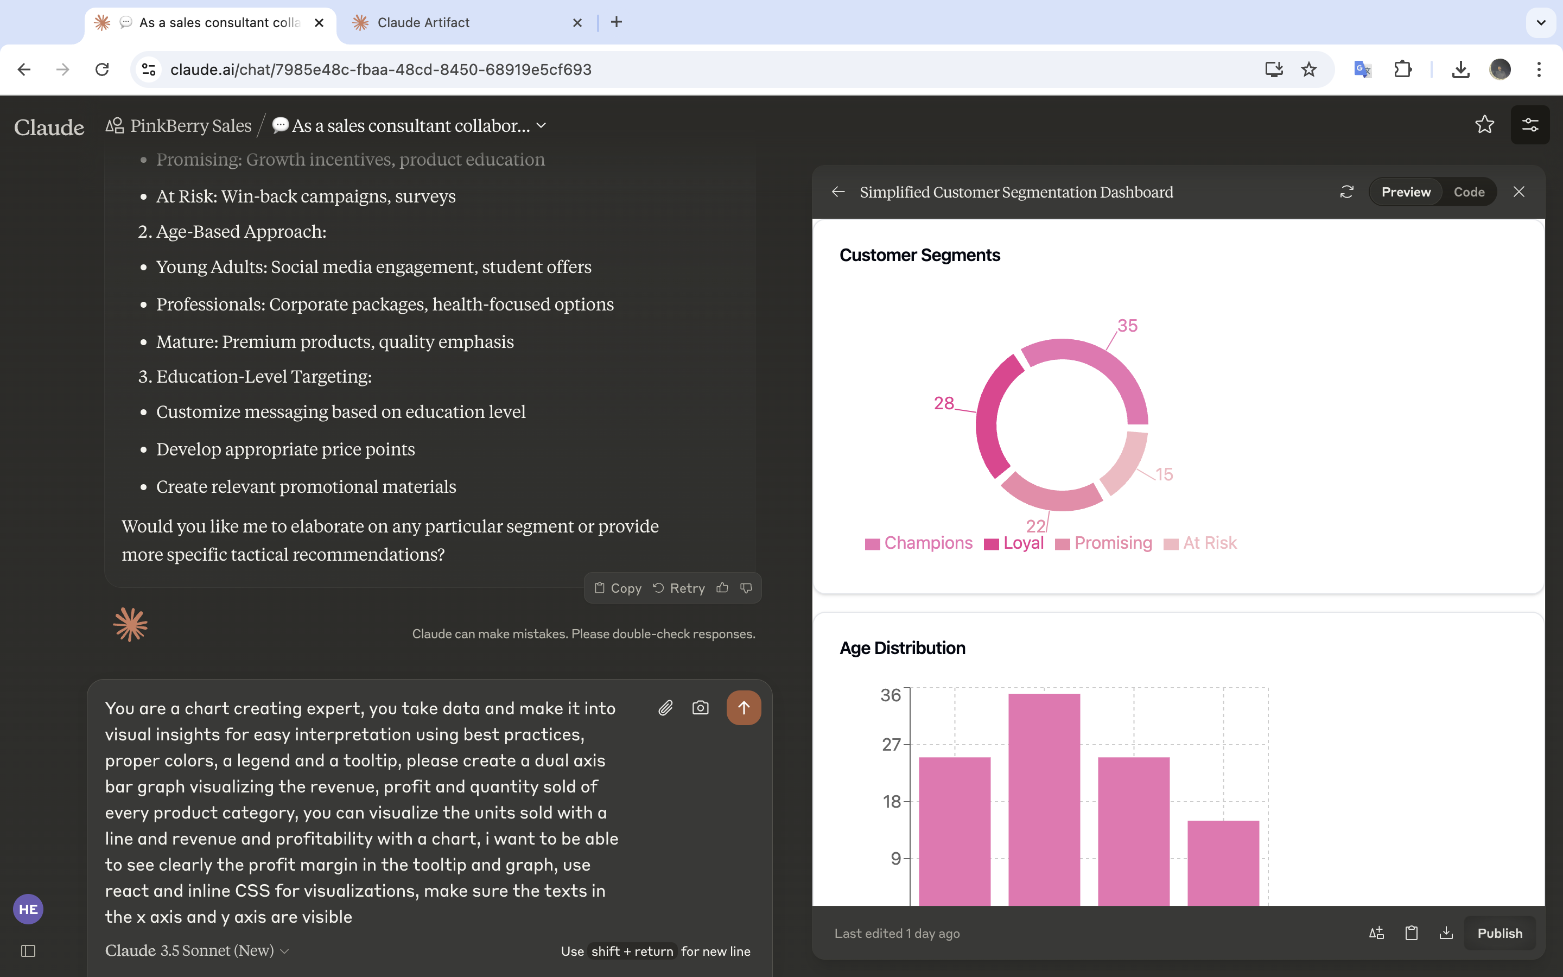Star this chat conversation
Image resolution: width=1563 pixels, height=977 pixels.
pos(1484,125)
